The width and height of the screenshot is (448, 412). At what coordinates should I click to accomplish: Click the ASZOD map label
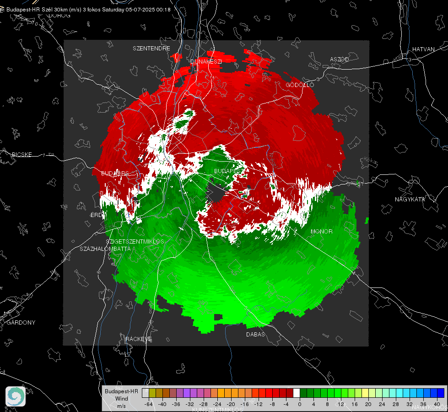coord(340,59)
